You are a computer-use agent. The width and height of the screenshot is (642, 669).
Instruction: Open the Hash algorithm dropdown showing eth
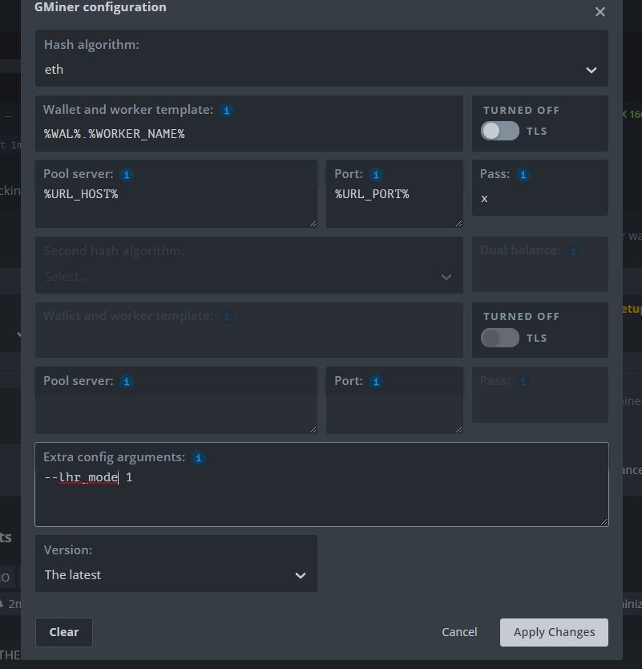click(321, 58)
